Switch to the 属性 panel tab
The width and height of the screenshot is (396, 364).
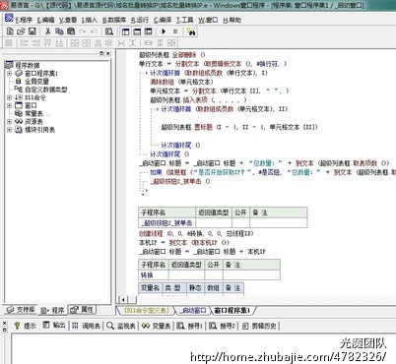click(x=82, y=309)
